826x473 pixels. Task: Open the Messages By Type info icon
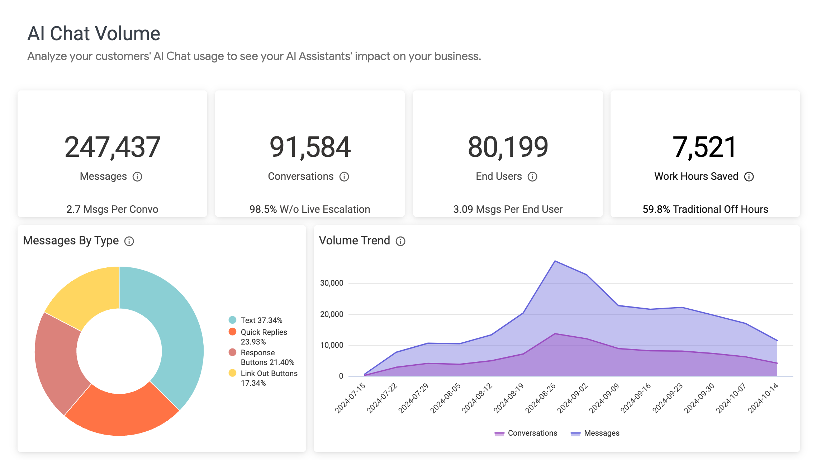point(129,241)
